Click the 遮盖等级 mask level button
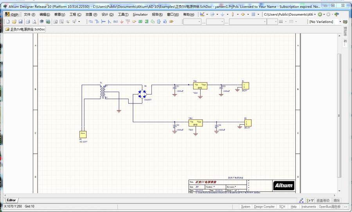This screenshot has height=212, width=352. [323, 200]
